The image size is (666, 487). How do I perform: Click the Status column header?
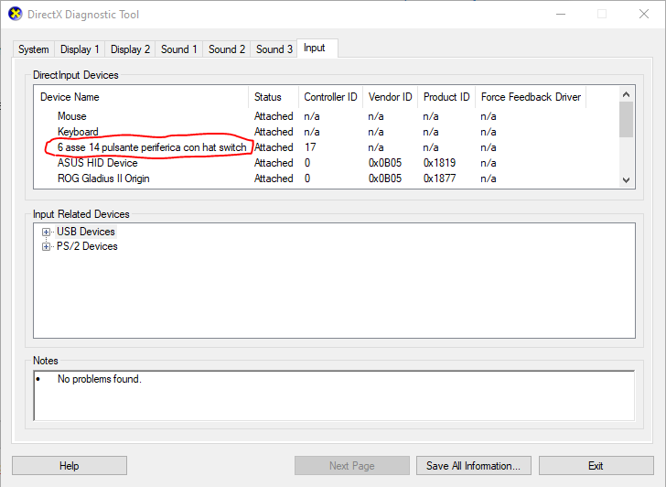tap(274, 97)
